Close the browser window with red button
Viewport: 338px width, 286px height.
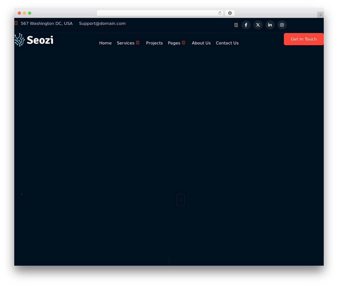[x=19, y=13]
